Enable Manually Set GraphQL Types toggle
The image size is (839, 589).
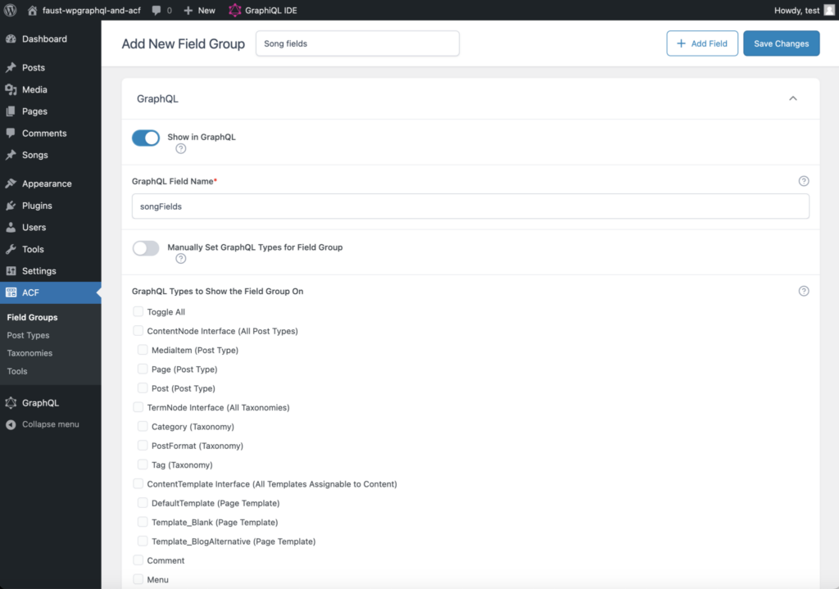(x=146, y=247)
